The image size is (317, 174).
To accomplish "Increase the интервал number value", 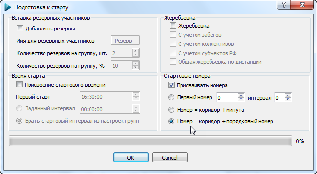I will tap(287, 95).
